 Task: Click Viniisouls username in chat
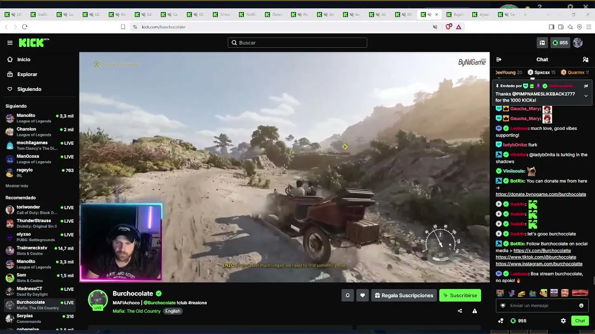click(514, 171)
